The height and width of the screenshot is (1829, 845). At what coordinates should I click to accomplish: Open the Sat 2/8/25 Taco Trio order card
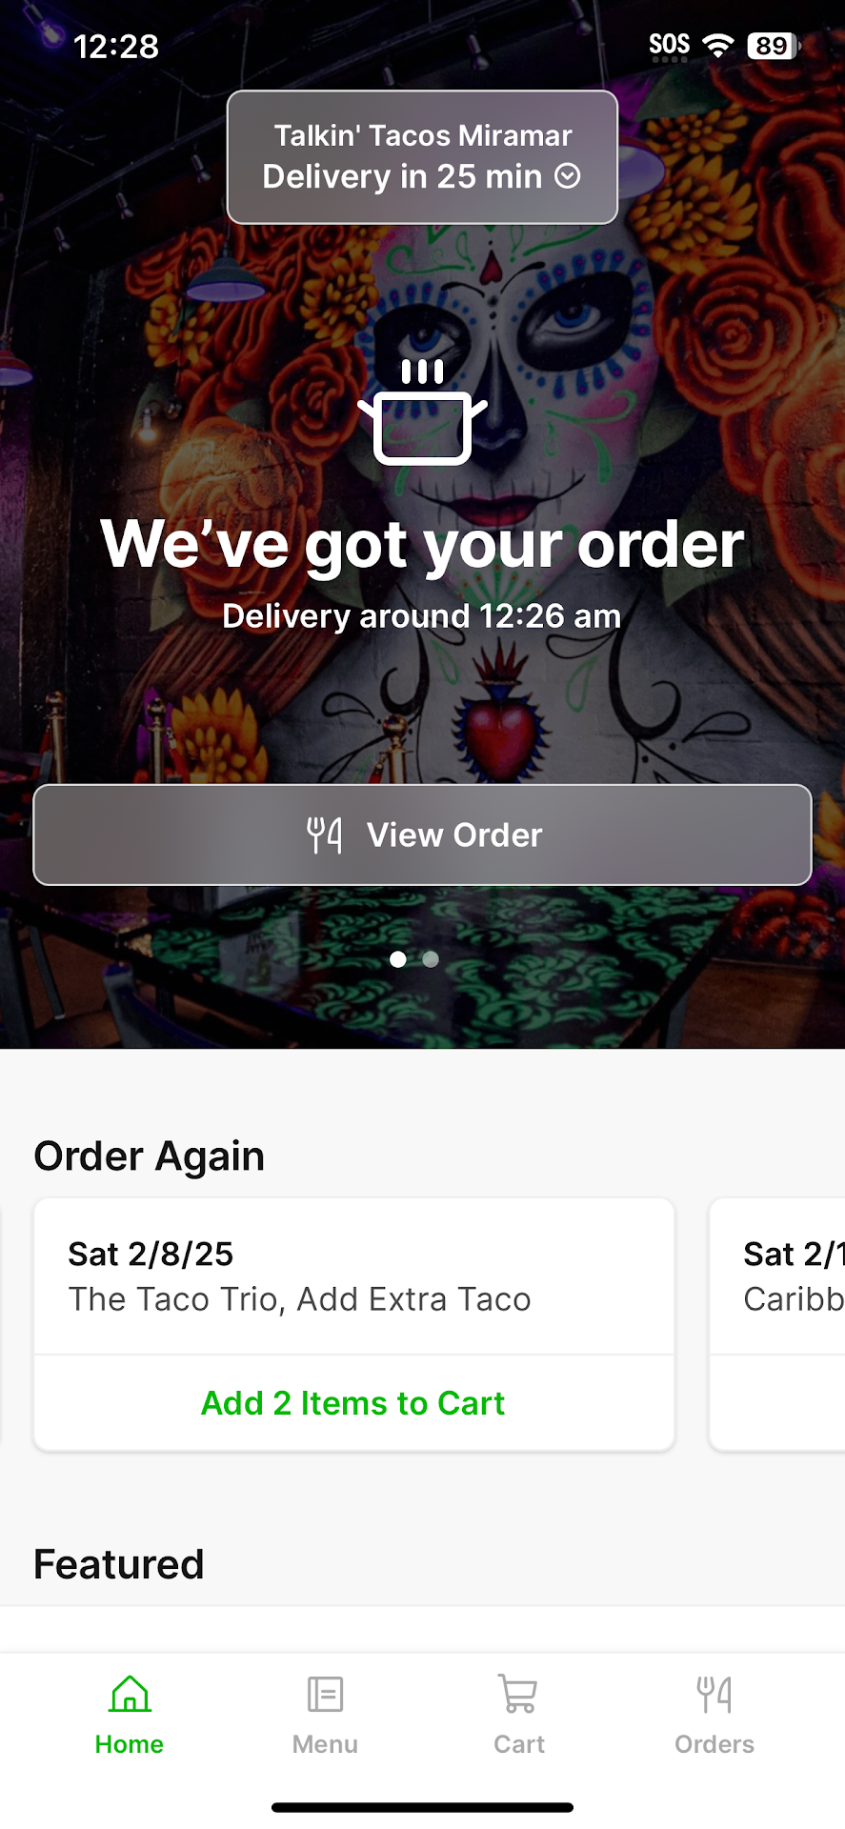(x=353, y=1276)
